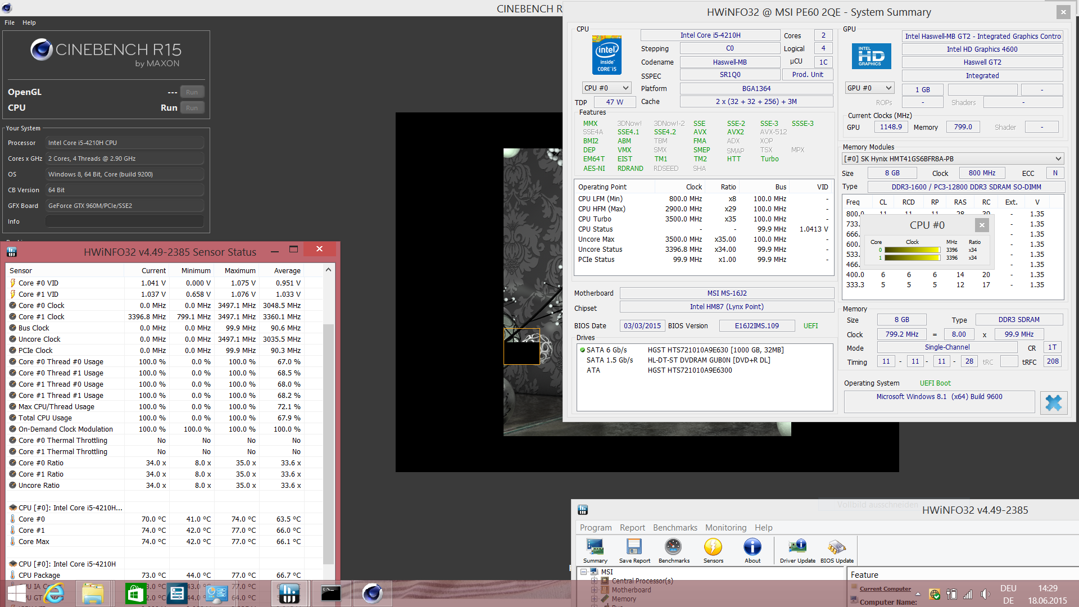1079x607 pixels.
Task: Select the Core #0 Clock sensor row
Action: tap(156, 306)
